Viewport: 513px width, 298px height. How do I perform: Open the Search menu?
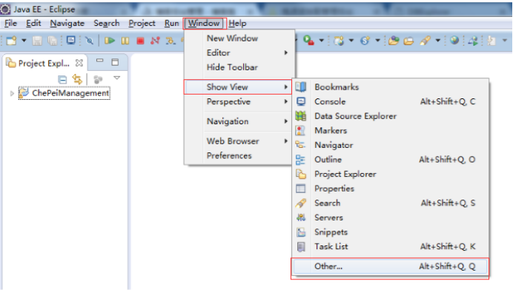point(106,24)
